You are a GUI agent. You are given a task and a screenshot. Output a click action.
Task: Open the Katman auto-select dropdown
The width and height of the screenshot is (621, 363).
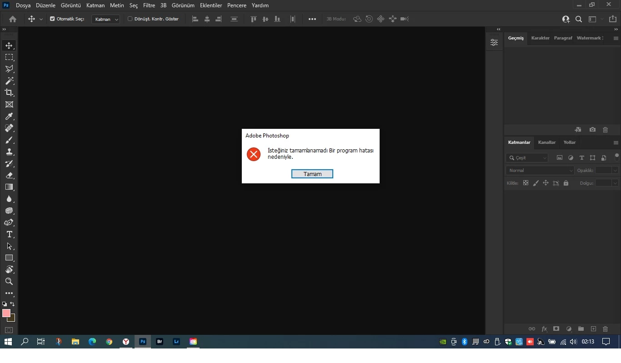105,19
